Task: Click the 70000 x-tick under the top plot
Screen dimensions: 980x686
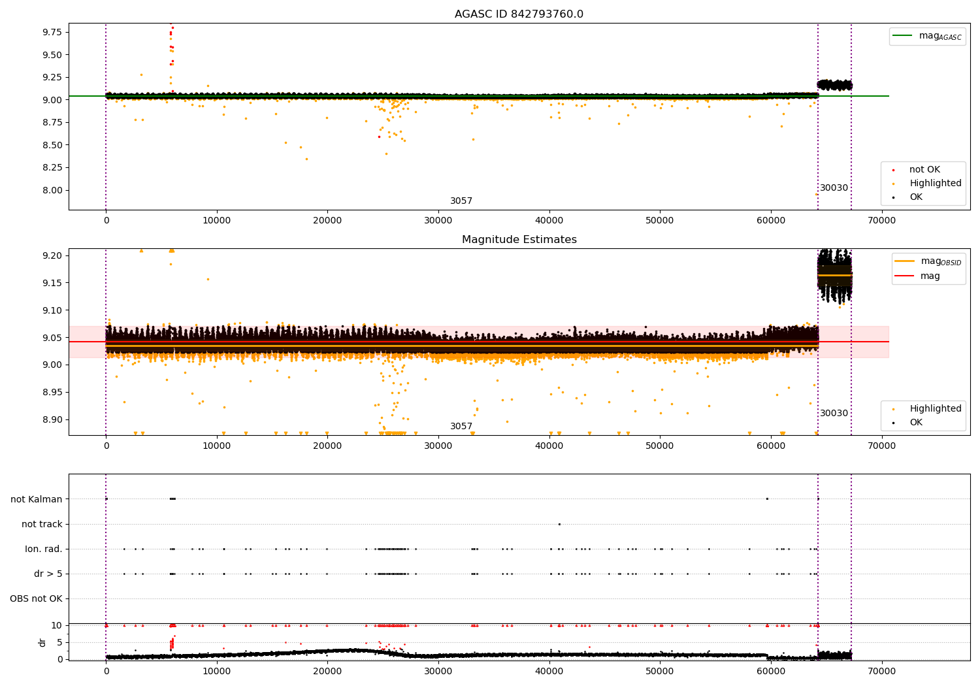Action: [881, 221]
